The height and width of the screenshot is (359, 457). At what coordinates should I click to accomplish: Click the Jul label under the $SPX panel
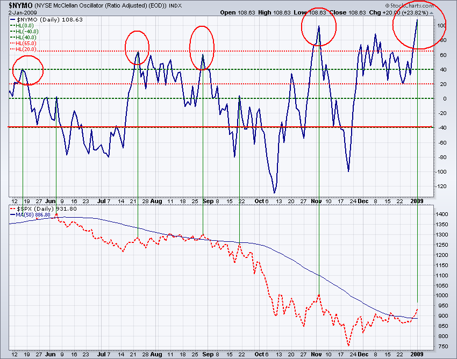[101, 354]
